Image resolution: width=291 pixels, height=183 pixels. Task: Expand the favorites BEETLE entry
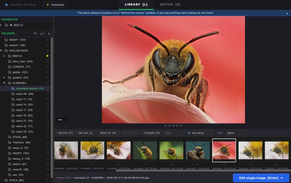point(1,25)
